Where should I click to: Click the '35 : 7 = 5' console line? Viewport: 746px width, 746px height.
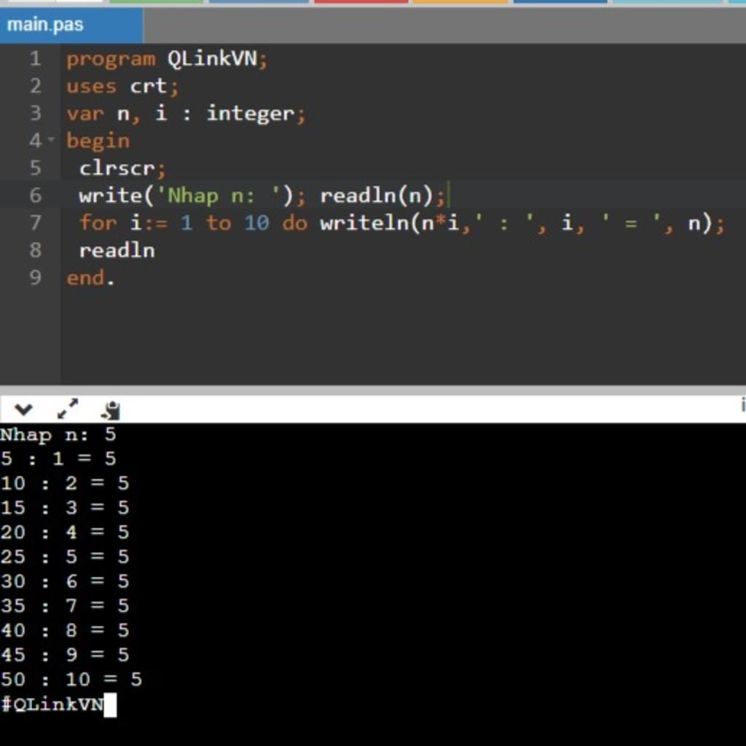point(65,606)
